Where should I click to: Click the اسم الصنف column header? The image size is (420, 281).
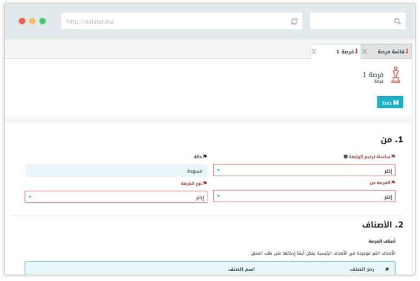242,269
